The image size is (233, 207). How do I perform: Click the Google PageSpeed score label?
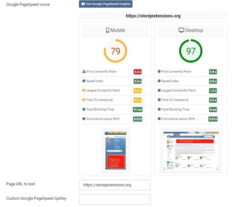(28, 5)
